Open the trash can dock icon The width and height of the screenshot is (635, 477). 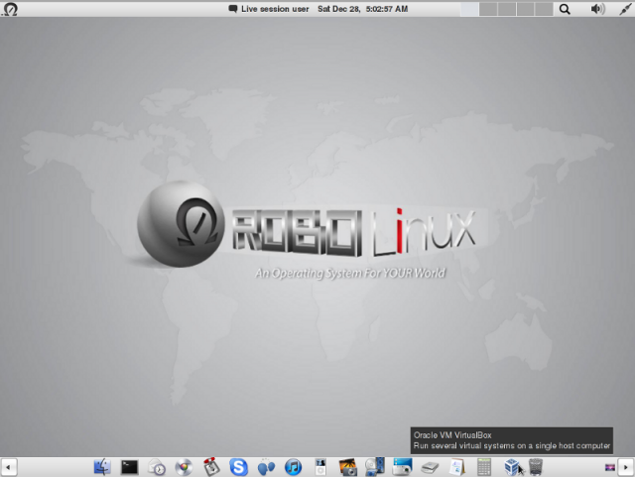[x=536, y=467]
